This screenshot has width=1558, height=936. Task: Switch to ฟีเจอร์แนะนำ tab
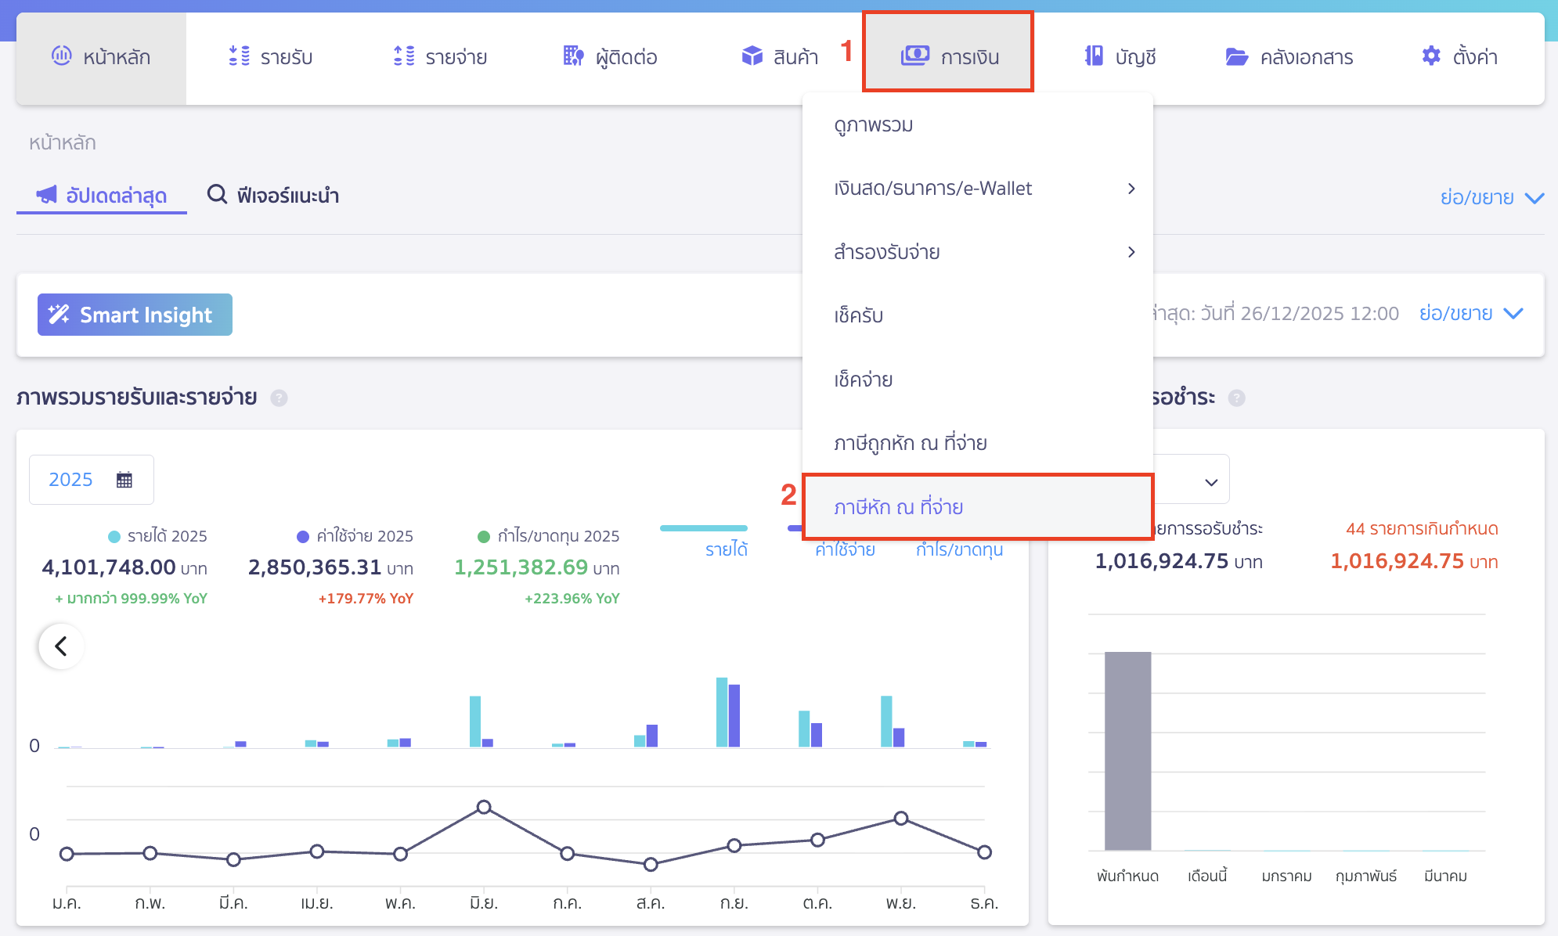272,195
